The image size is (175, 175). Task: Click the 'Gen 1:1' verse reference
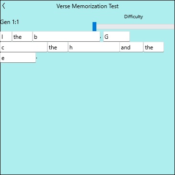[10, 22]
